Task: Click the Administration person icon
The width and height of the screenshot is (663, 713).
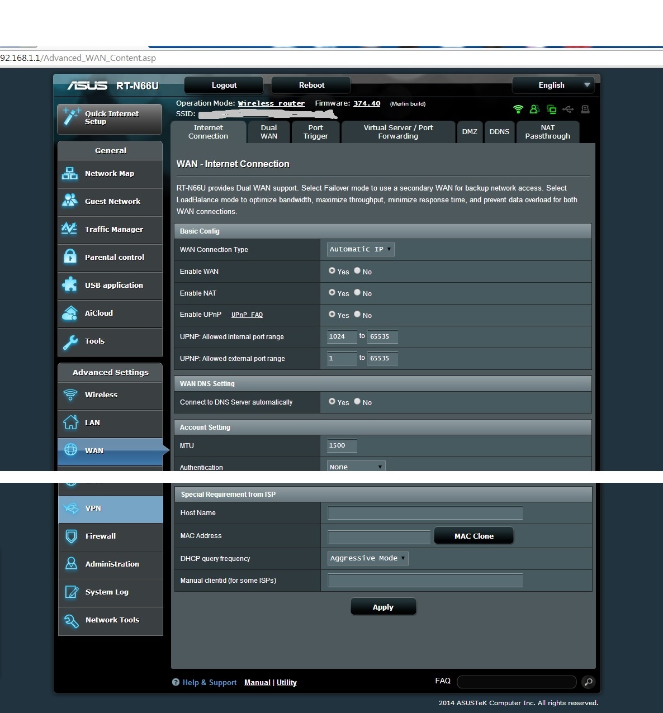Action: coord(72,563)
